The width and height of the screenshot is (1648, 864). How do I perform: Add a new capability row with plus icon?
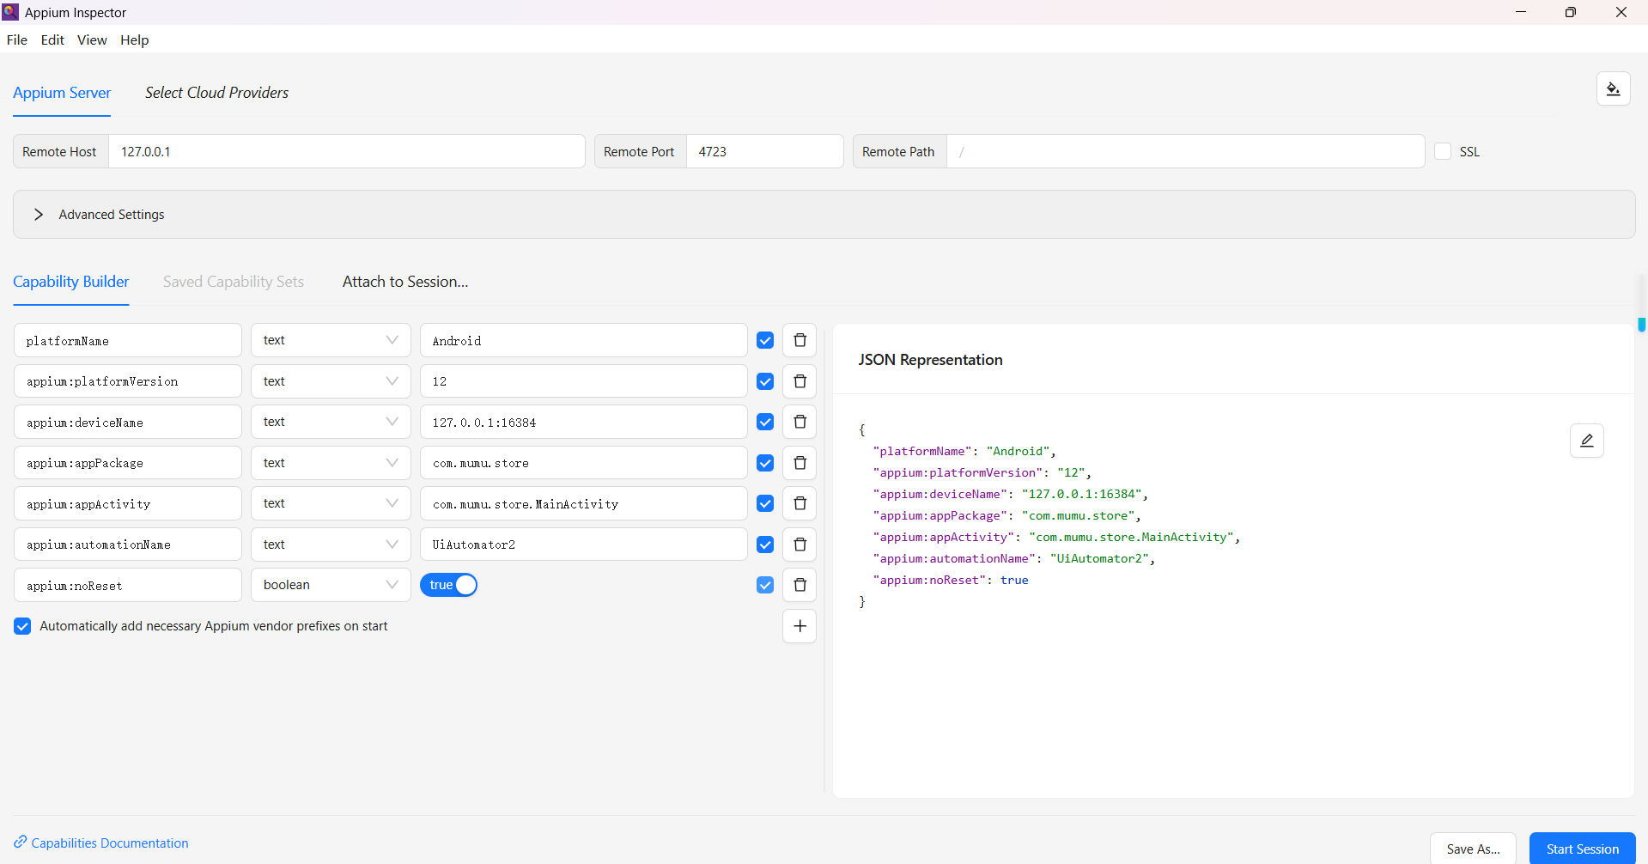click(x=800, y=626)
